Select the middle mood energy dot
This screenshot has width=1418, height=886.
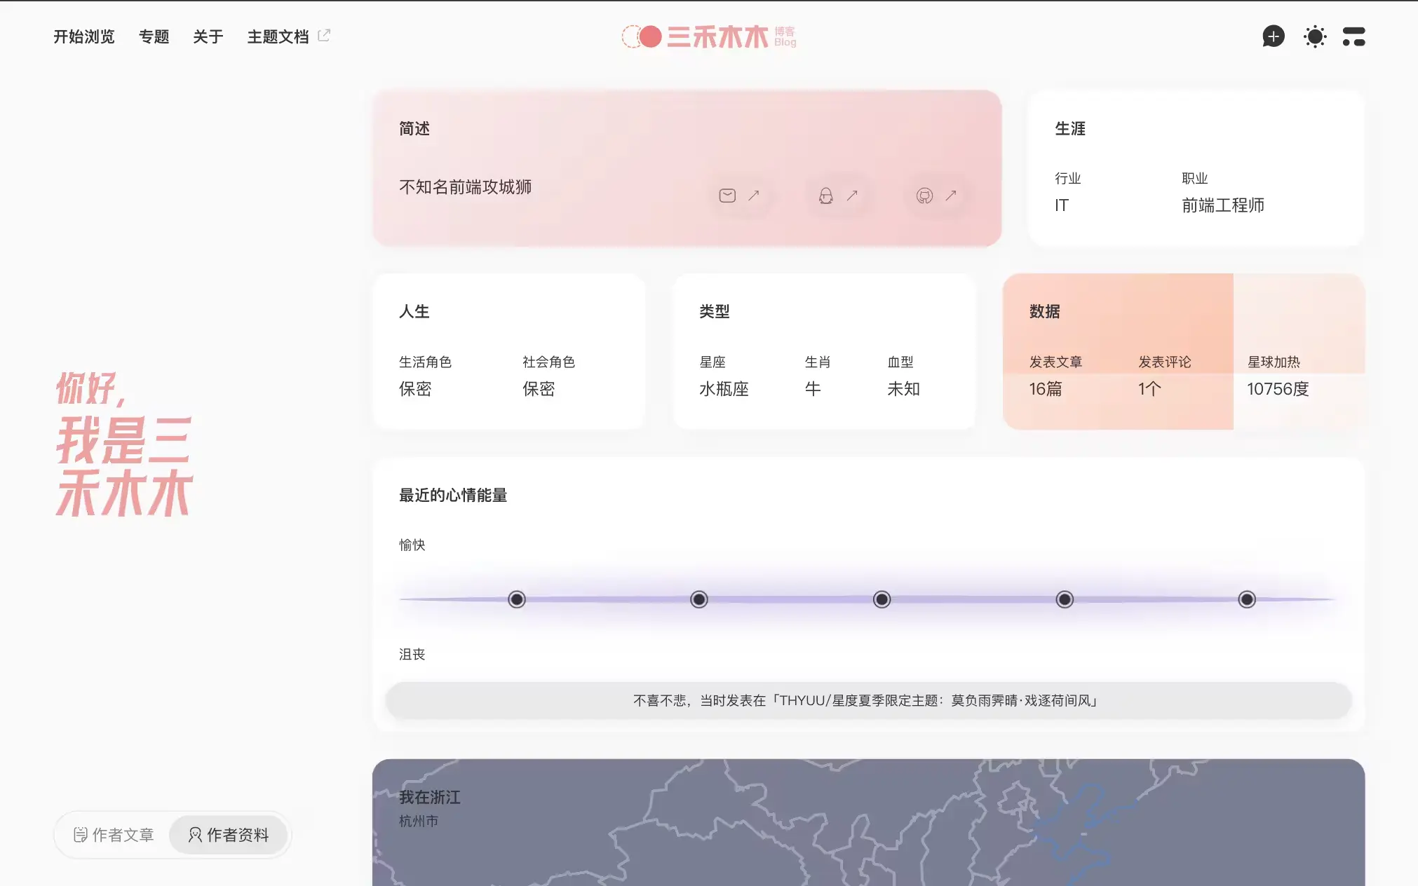tap(882, 599)
